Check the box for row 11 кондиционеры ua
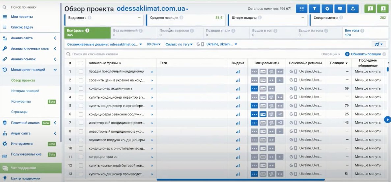 click(x=81, y=157)
